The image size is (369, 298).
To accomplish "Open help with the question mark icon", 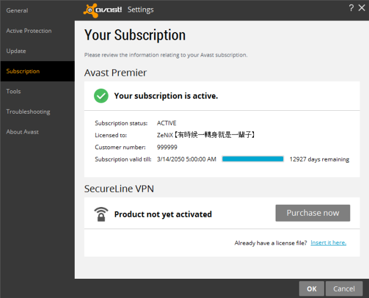I will tap(351, 8).
